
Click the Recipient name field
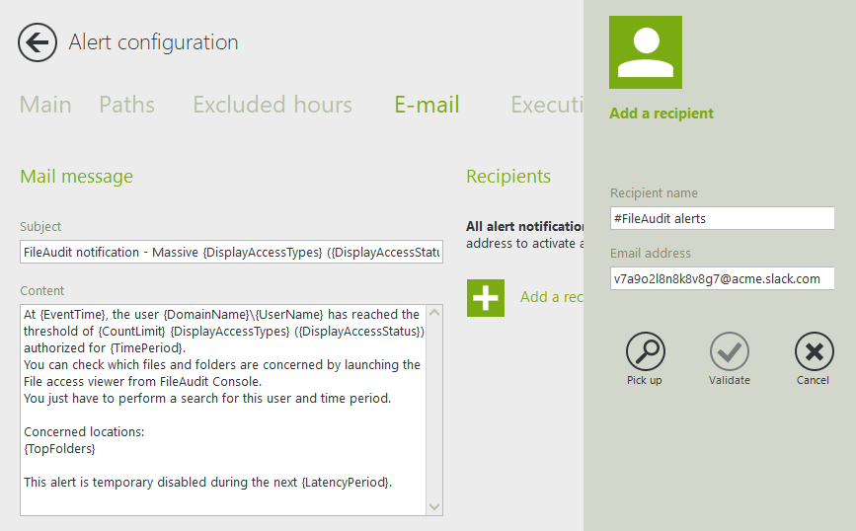click(722, 218)
